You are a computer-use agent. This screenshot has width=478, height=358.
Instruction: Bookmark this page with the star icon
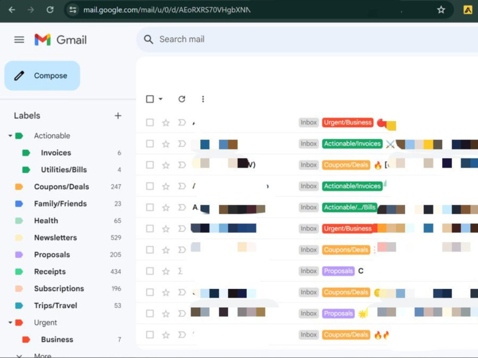[x=441, y=10]
